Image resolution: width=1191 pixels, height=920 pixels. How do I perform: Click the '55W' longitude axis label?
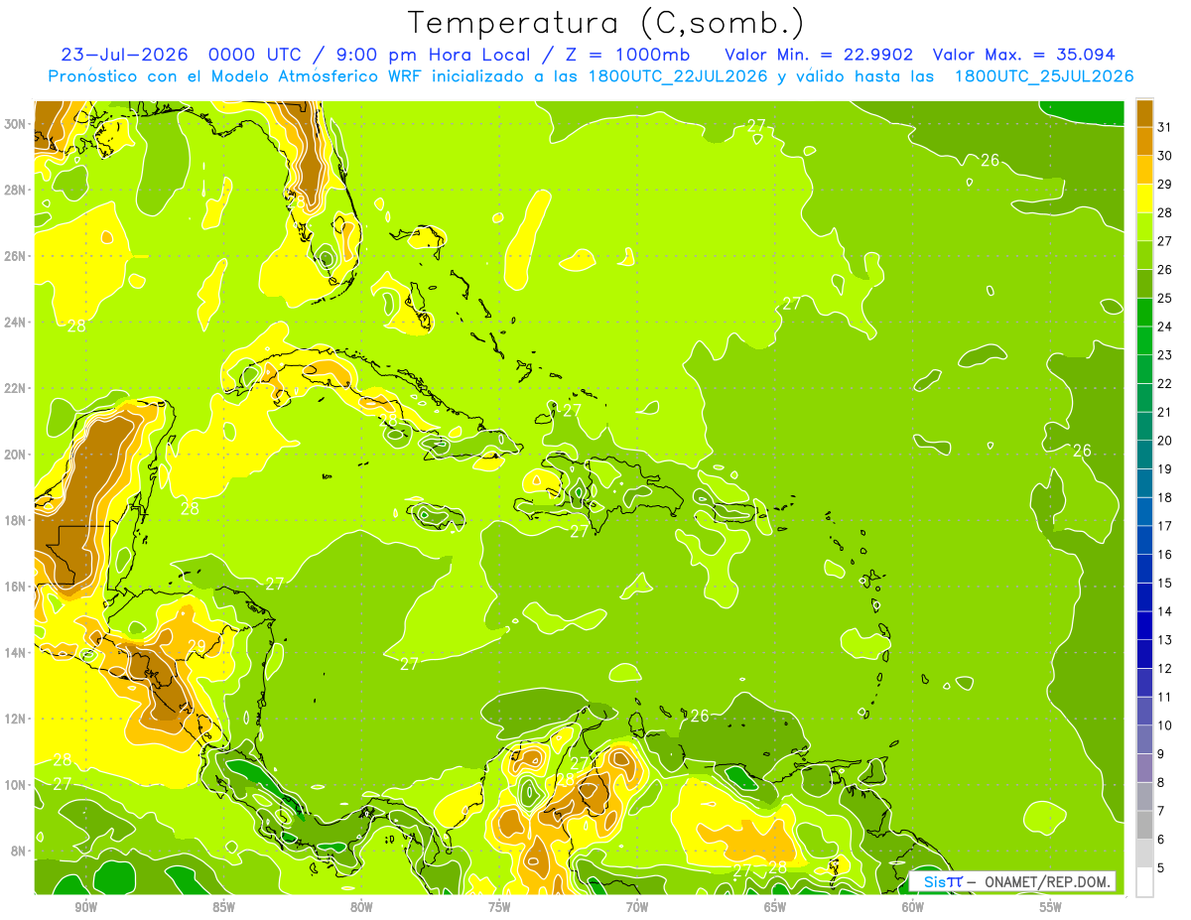coord(1050,907)
